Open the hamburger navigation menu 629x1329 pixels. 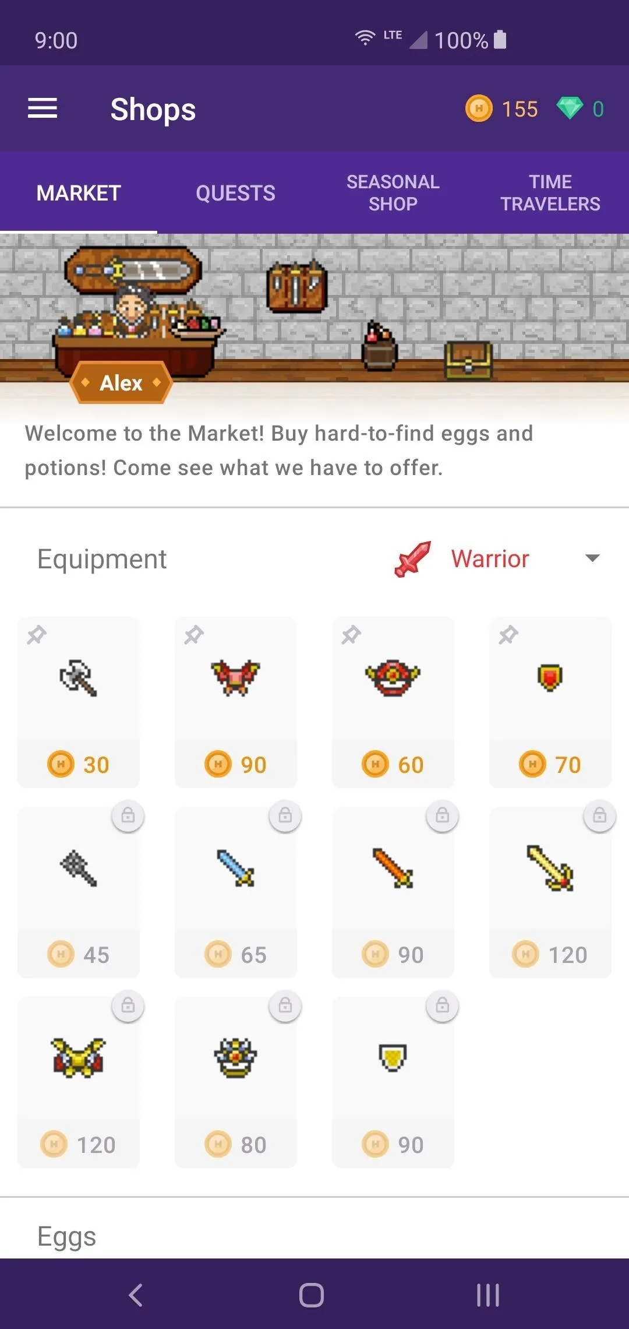[43, 108]
